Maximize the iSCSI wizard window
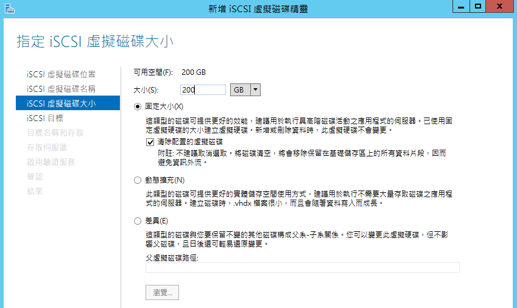 479,6
